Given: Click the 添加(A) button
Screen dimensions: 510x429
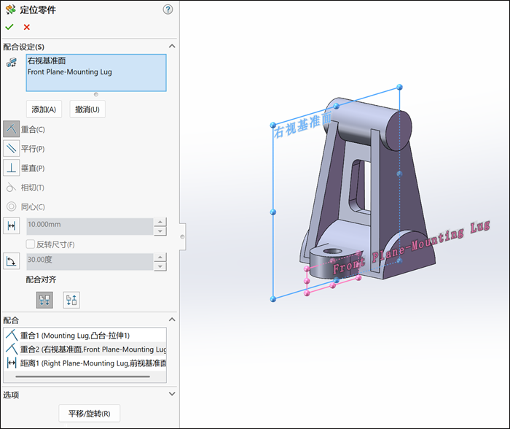Looking at the screenshot, I should click(x=44, y=109).
